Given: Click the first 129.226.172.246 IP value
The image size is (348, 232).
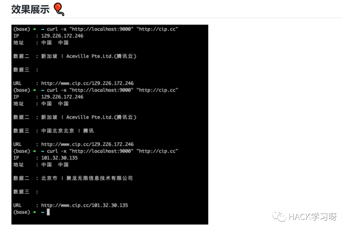Looking at the screenshot, I should 63,36.
